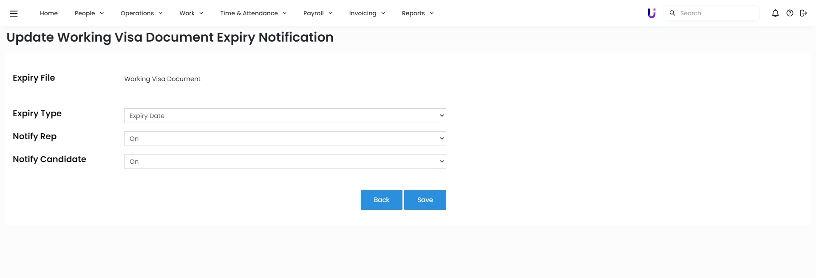Expand the People menu chevron
This screenshot has width=816, height=278.
tap(102, 13)
